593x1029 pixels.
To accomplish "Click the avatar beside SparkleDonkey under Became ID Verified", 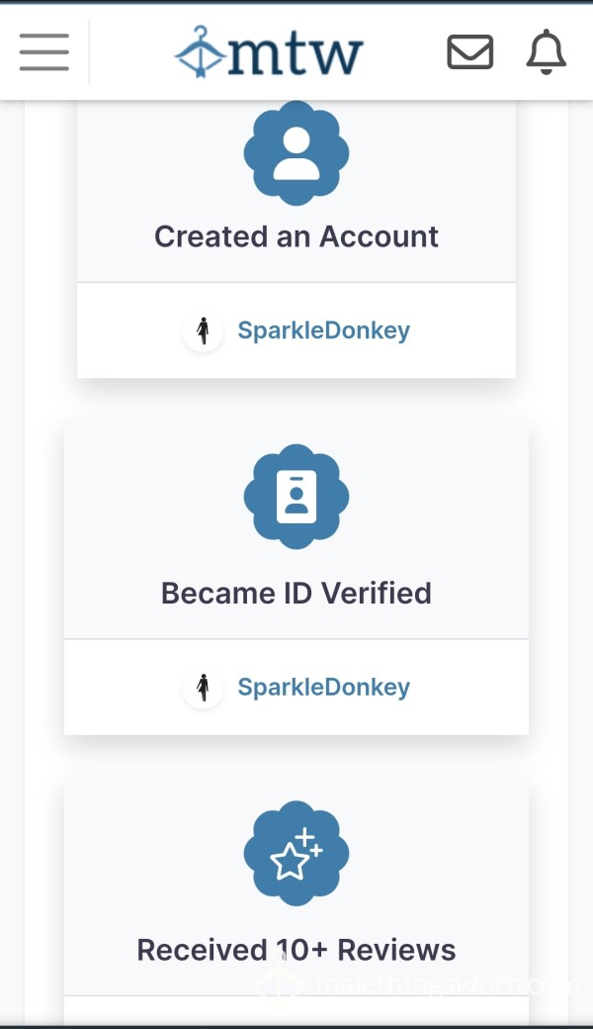I will tap(204, 687).
